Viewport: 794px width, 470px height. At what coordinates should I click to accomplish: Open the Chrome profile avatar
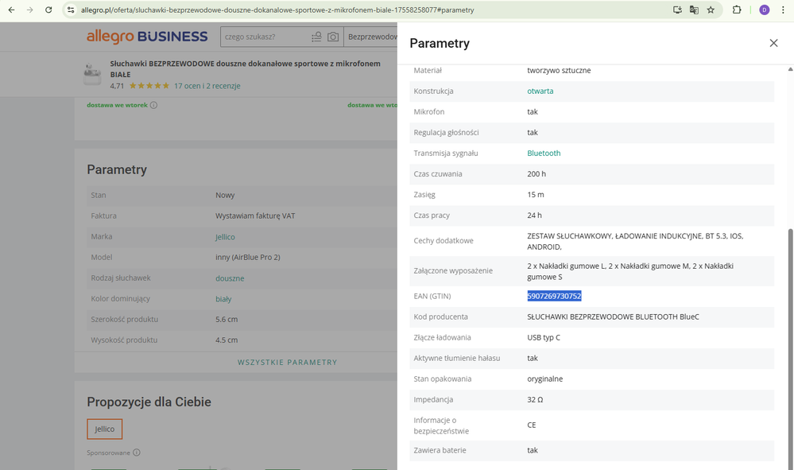click(764, 10)
